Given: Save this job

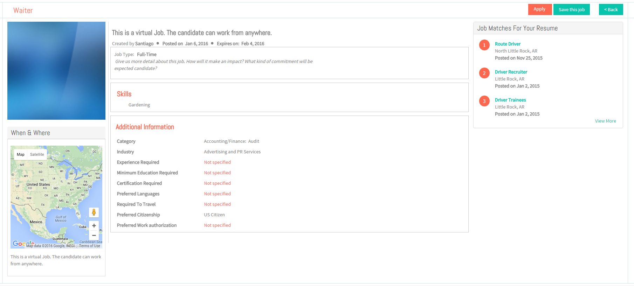Looking at the screenshot, I should click(571, 9).
